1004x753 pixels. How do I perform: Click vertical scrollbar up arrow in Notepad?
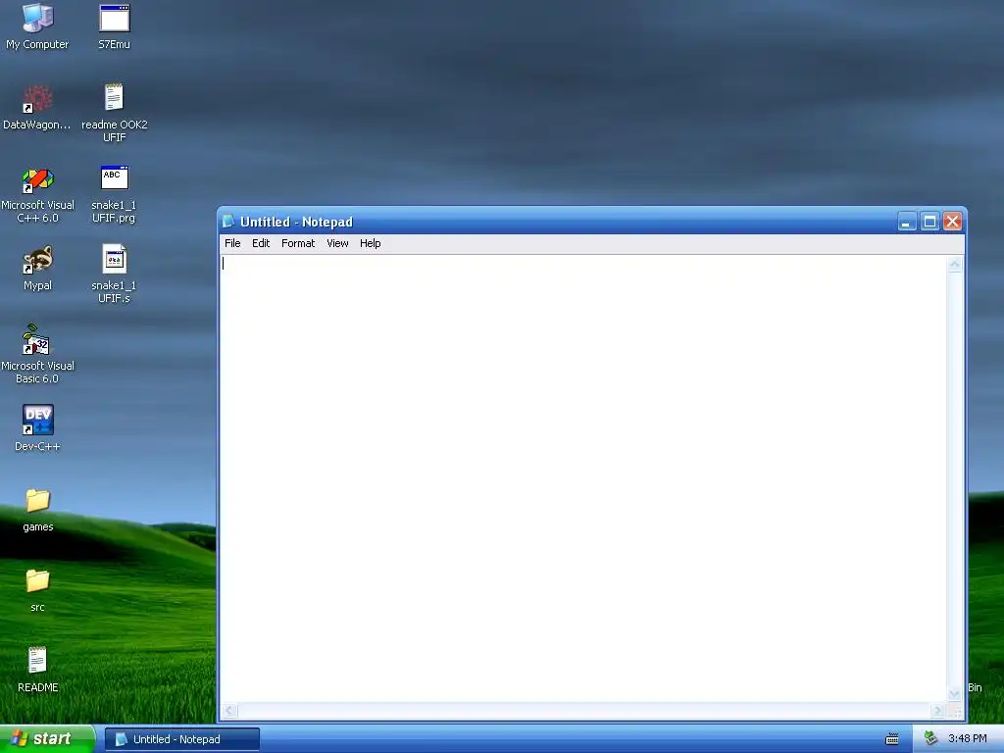pos(955,263)
